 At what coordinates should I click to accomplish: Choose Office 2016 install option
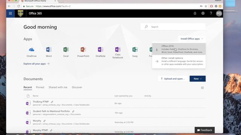tap(179, 49)
